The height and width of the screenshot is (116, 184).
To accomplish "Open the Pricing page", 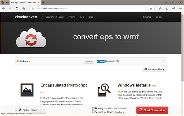I will pos(72,17).
